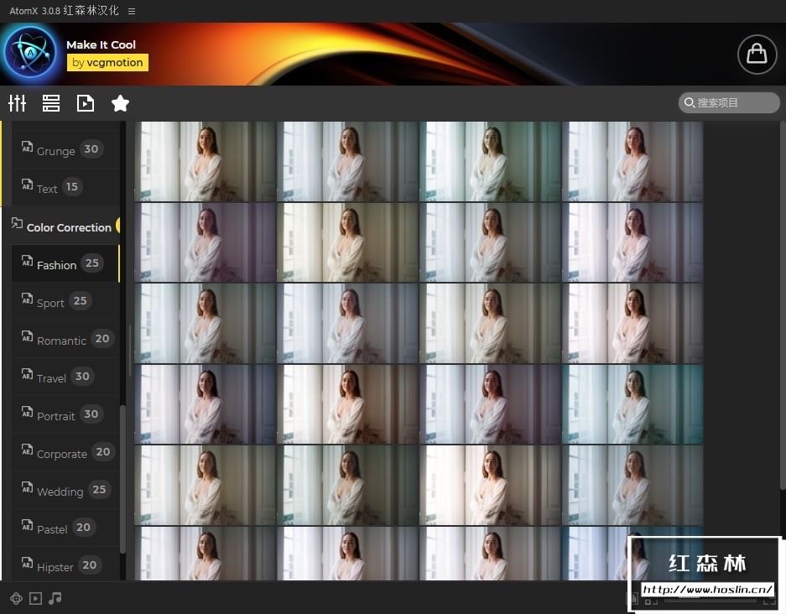This screenshot has width=786, height=614.
Task: Select fifth-row first-column preset thumbnail
Action: coord(205,485)
